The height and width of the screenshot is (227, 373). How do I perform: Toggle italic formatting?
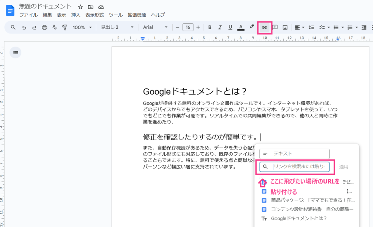point(220,27)
